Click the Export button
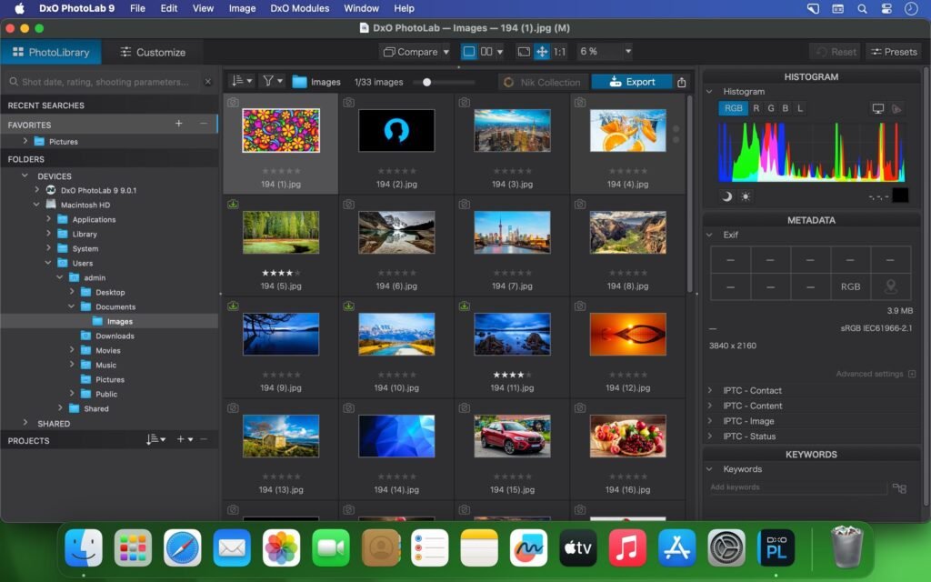 coord(632,81)
